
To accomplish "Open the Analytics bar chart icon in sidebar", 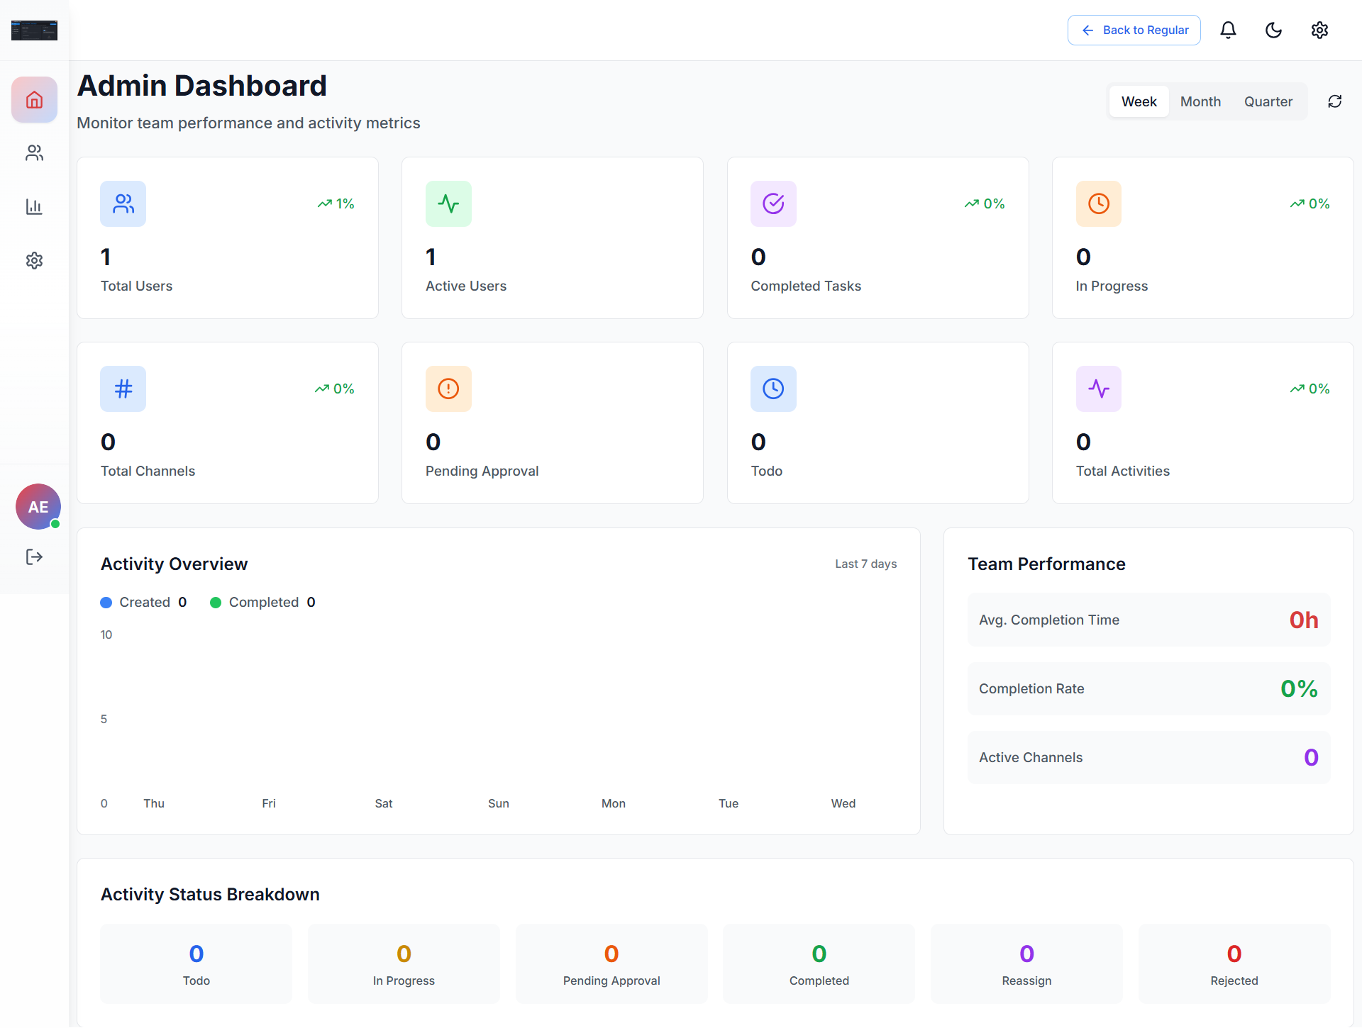I will (34, 206).
